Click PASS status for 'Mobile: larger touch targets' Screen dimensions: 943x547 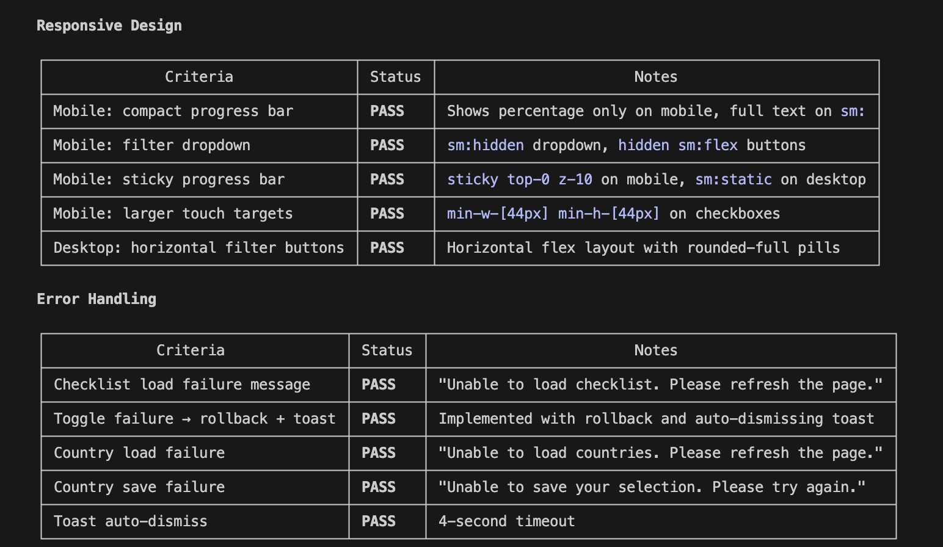387,214
